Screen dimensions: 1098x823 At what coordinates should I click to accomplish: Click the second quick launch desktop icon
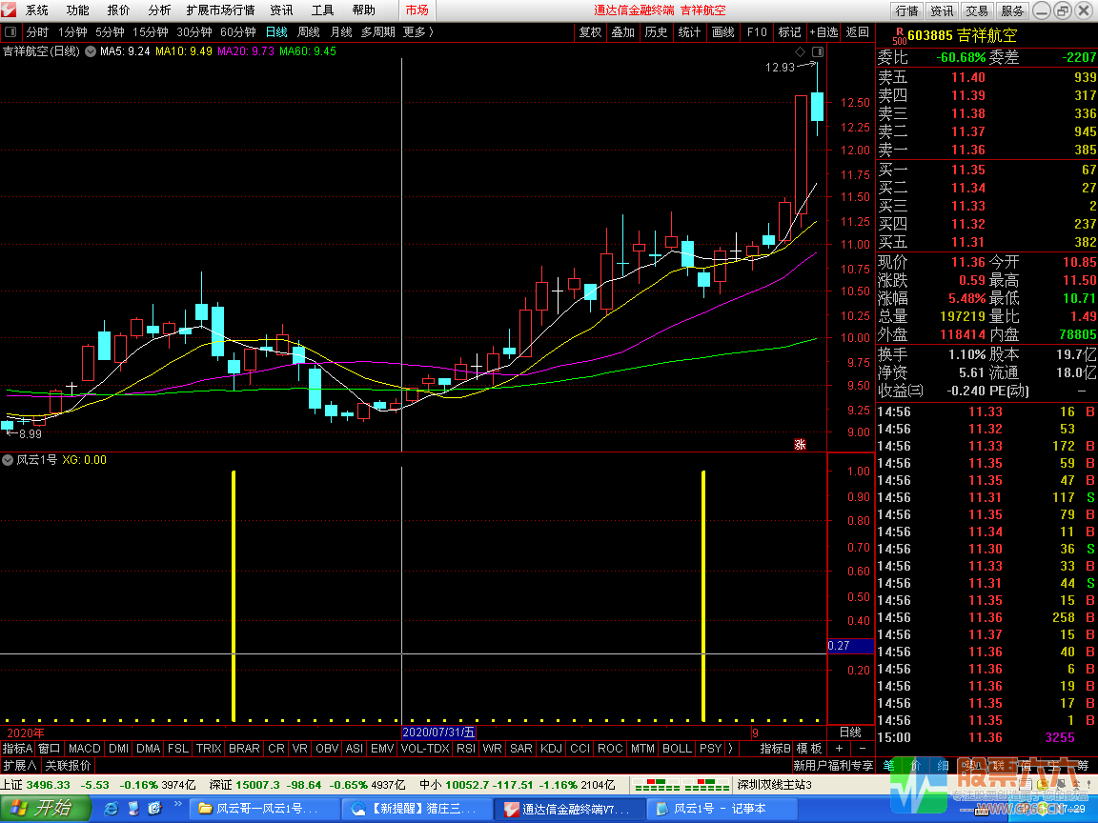(133, 809)
